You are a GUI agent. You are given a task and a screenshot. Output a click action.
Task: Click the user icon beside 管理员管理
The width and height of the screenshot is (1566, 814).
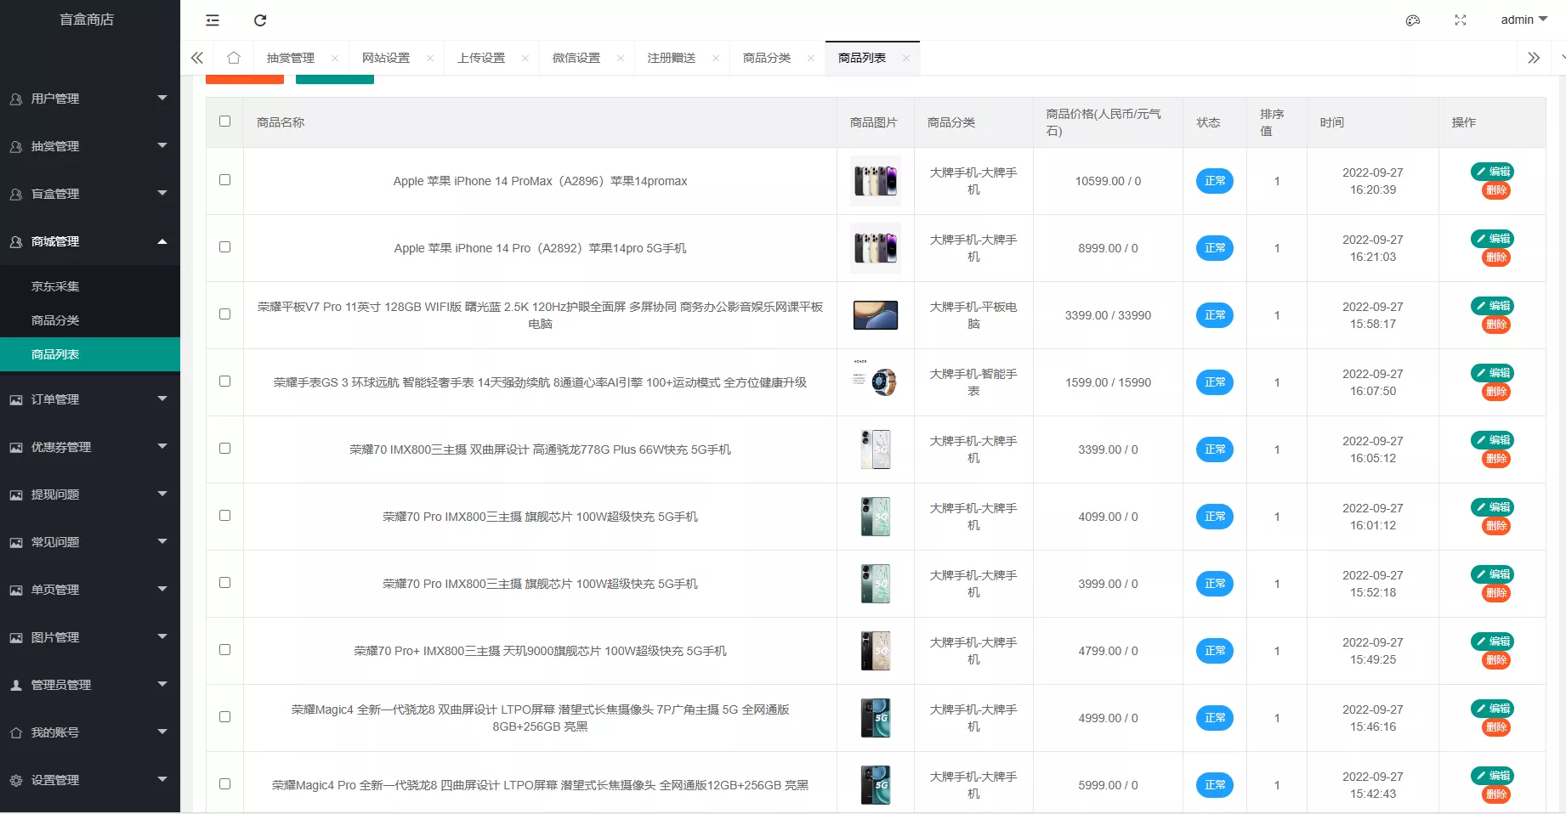15,684
